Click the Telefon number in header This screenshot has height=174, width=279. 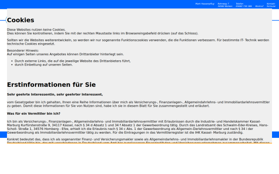[x=244, y=5]
